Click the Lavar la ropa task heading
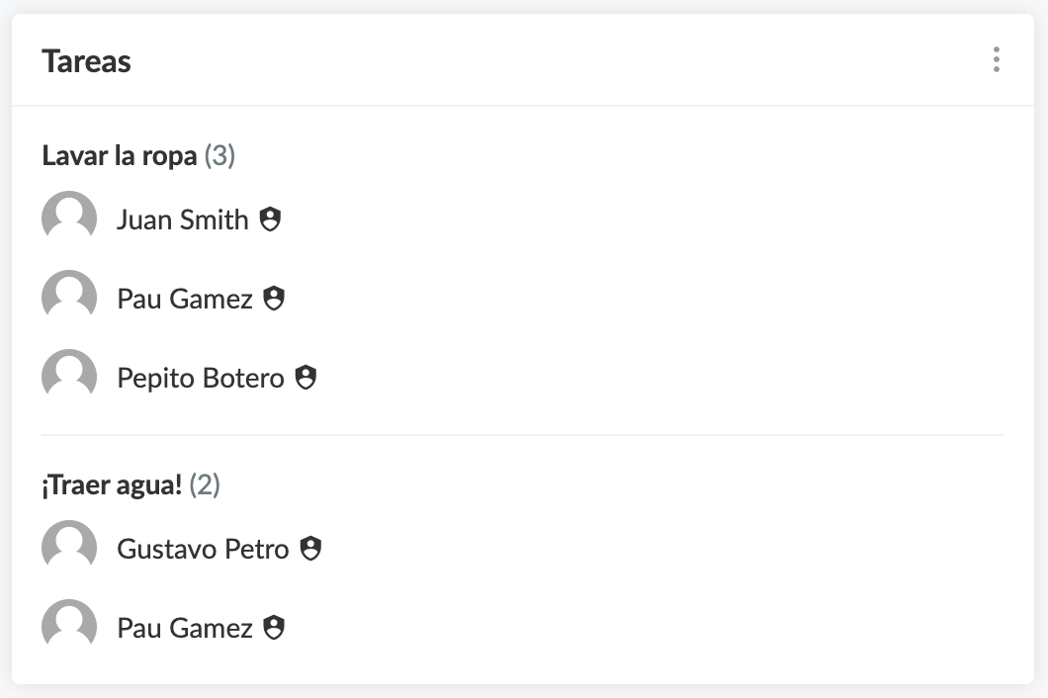Screen dimensions: 1048x698 coord(120,156)
